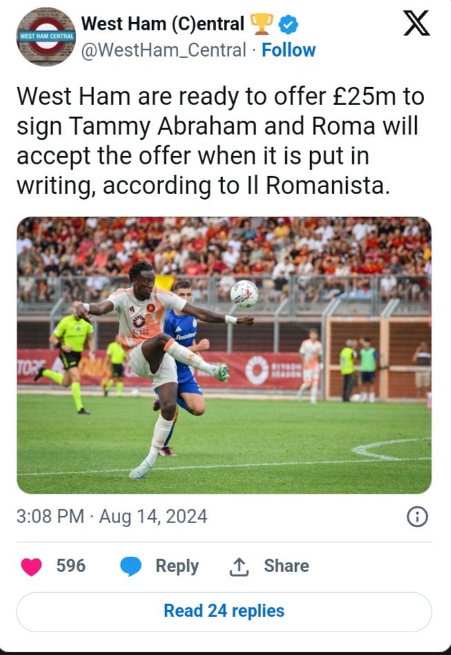Click the Aug 14, 2024 date
This screenshot has width=451, height=655.
coord(153,517)
